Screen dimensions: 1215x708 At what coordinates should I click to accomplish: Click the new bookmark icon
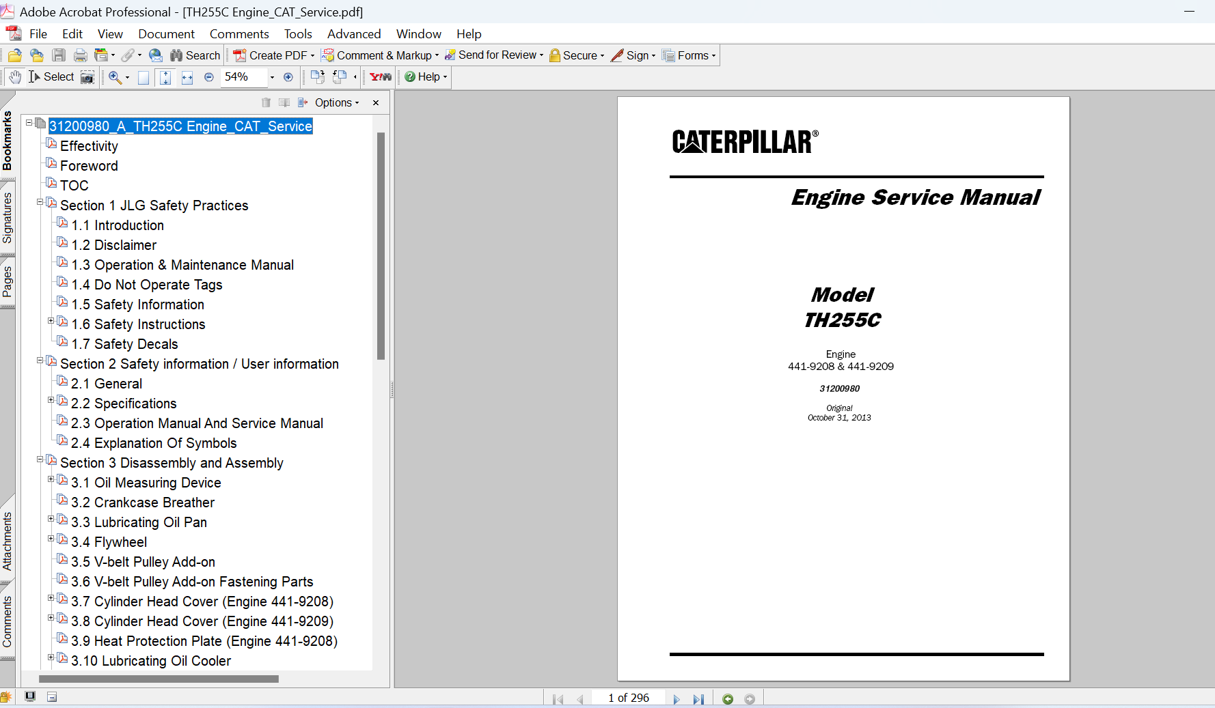tap(284, 102)
